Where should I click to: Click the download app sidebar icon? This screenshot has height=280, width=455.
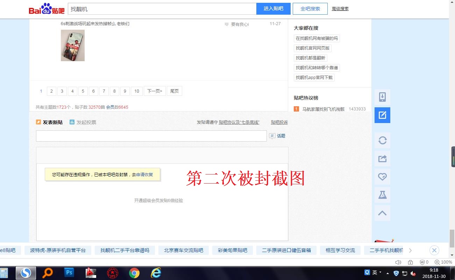[x=382, y=97]
